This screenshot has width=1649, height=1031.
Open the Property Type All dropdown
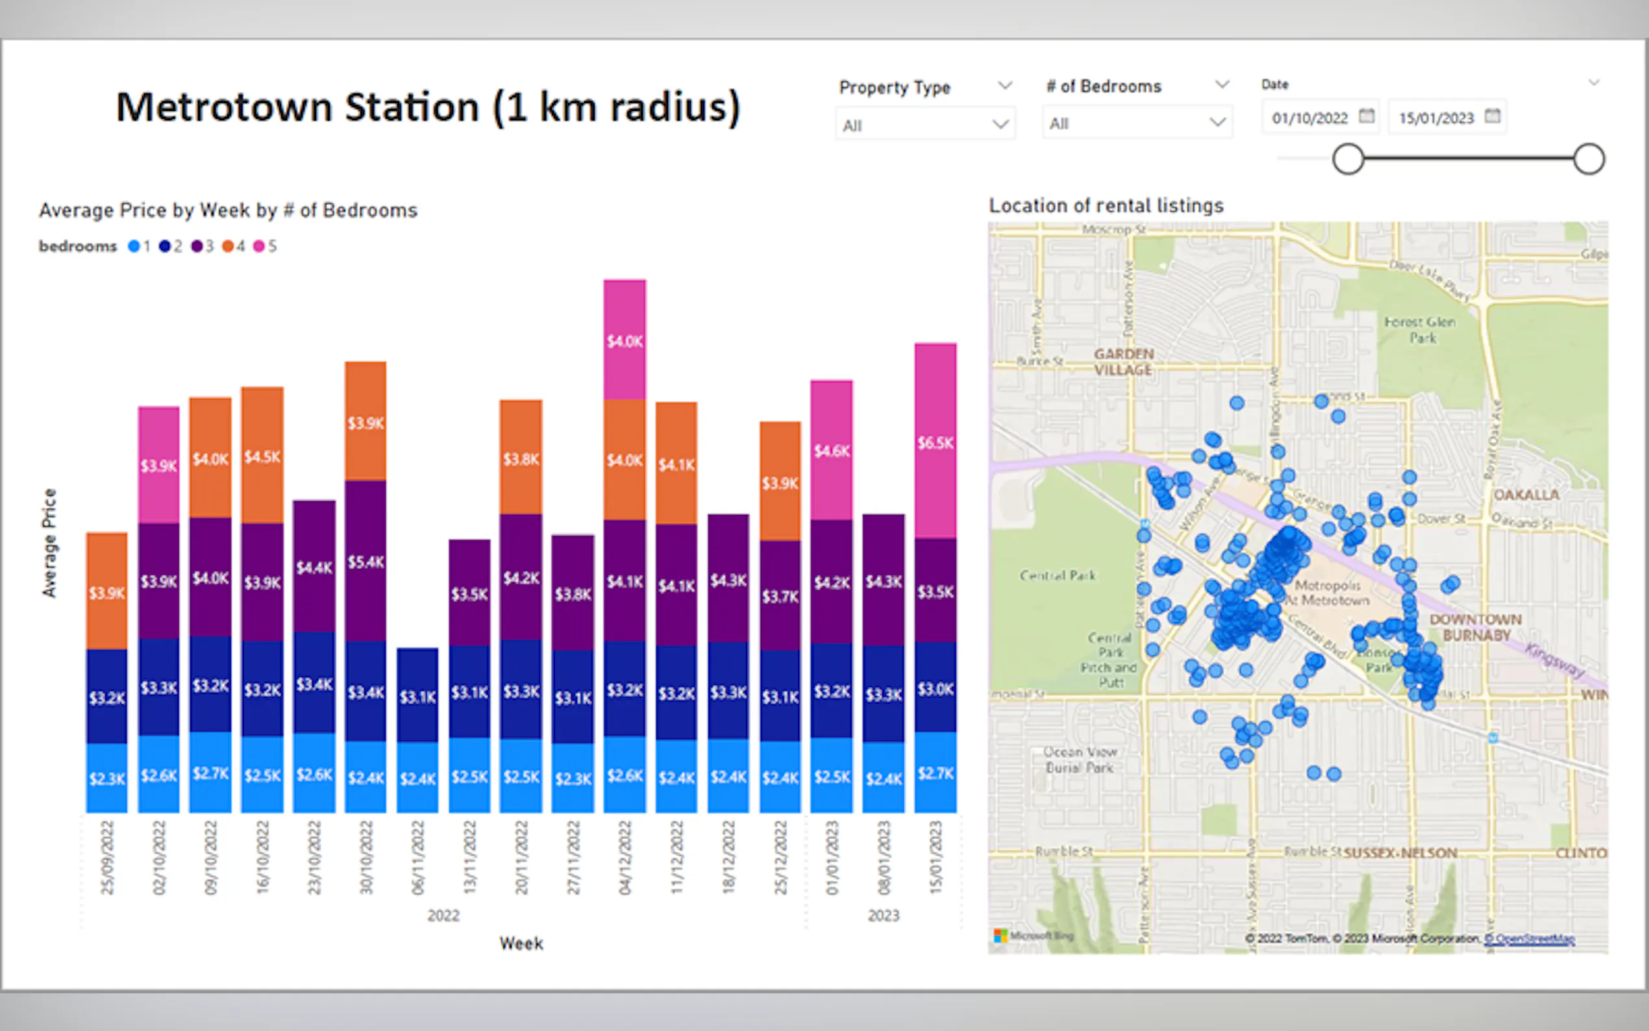point(925,125)
